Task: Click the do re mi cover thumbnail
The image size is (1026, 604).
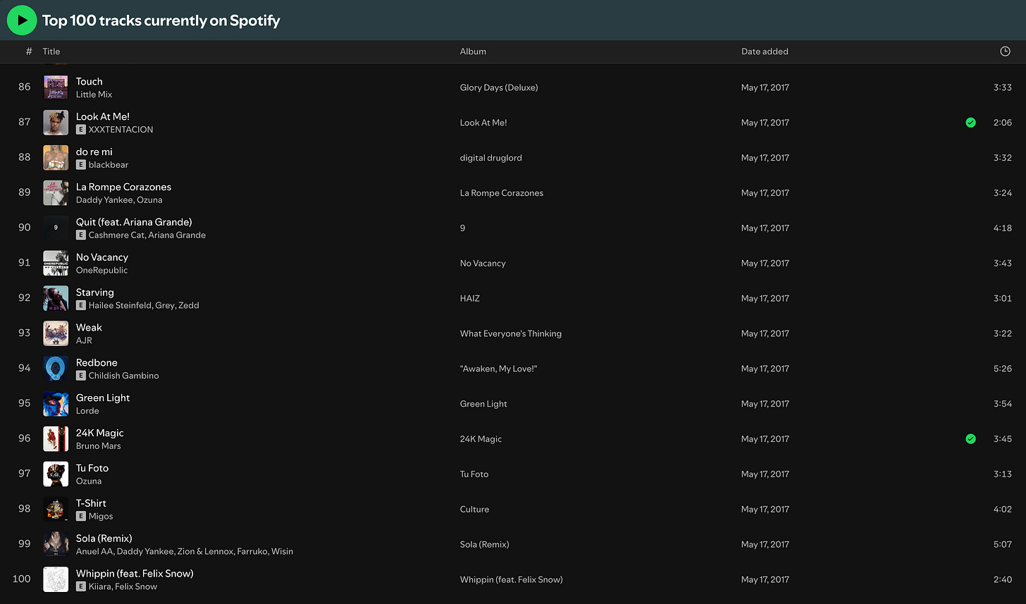Action: 56,158
